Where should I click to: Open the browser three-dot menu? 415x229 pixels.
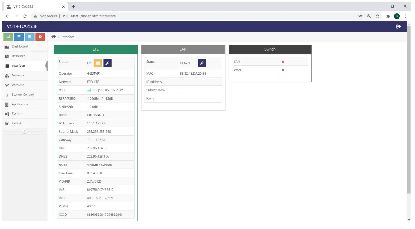[x=405, y=16]
